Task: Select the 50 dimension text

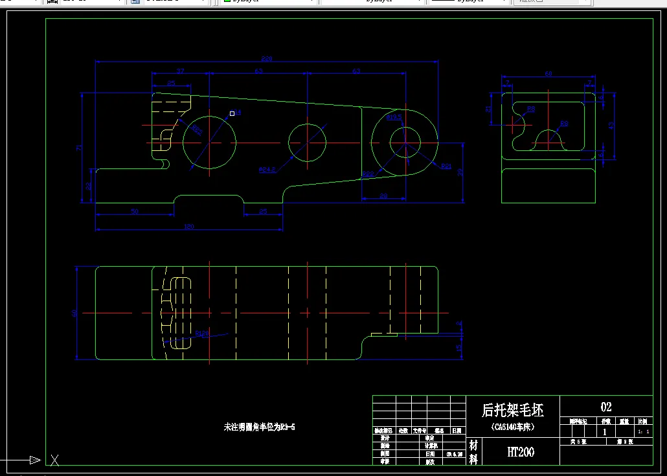Action: point(135,211)
